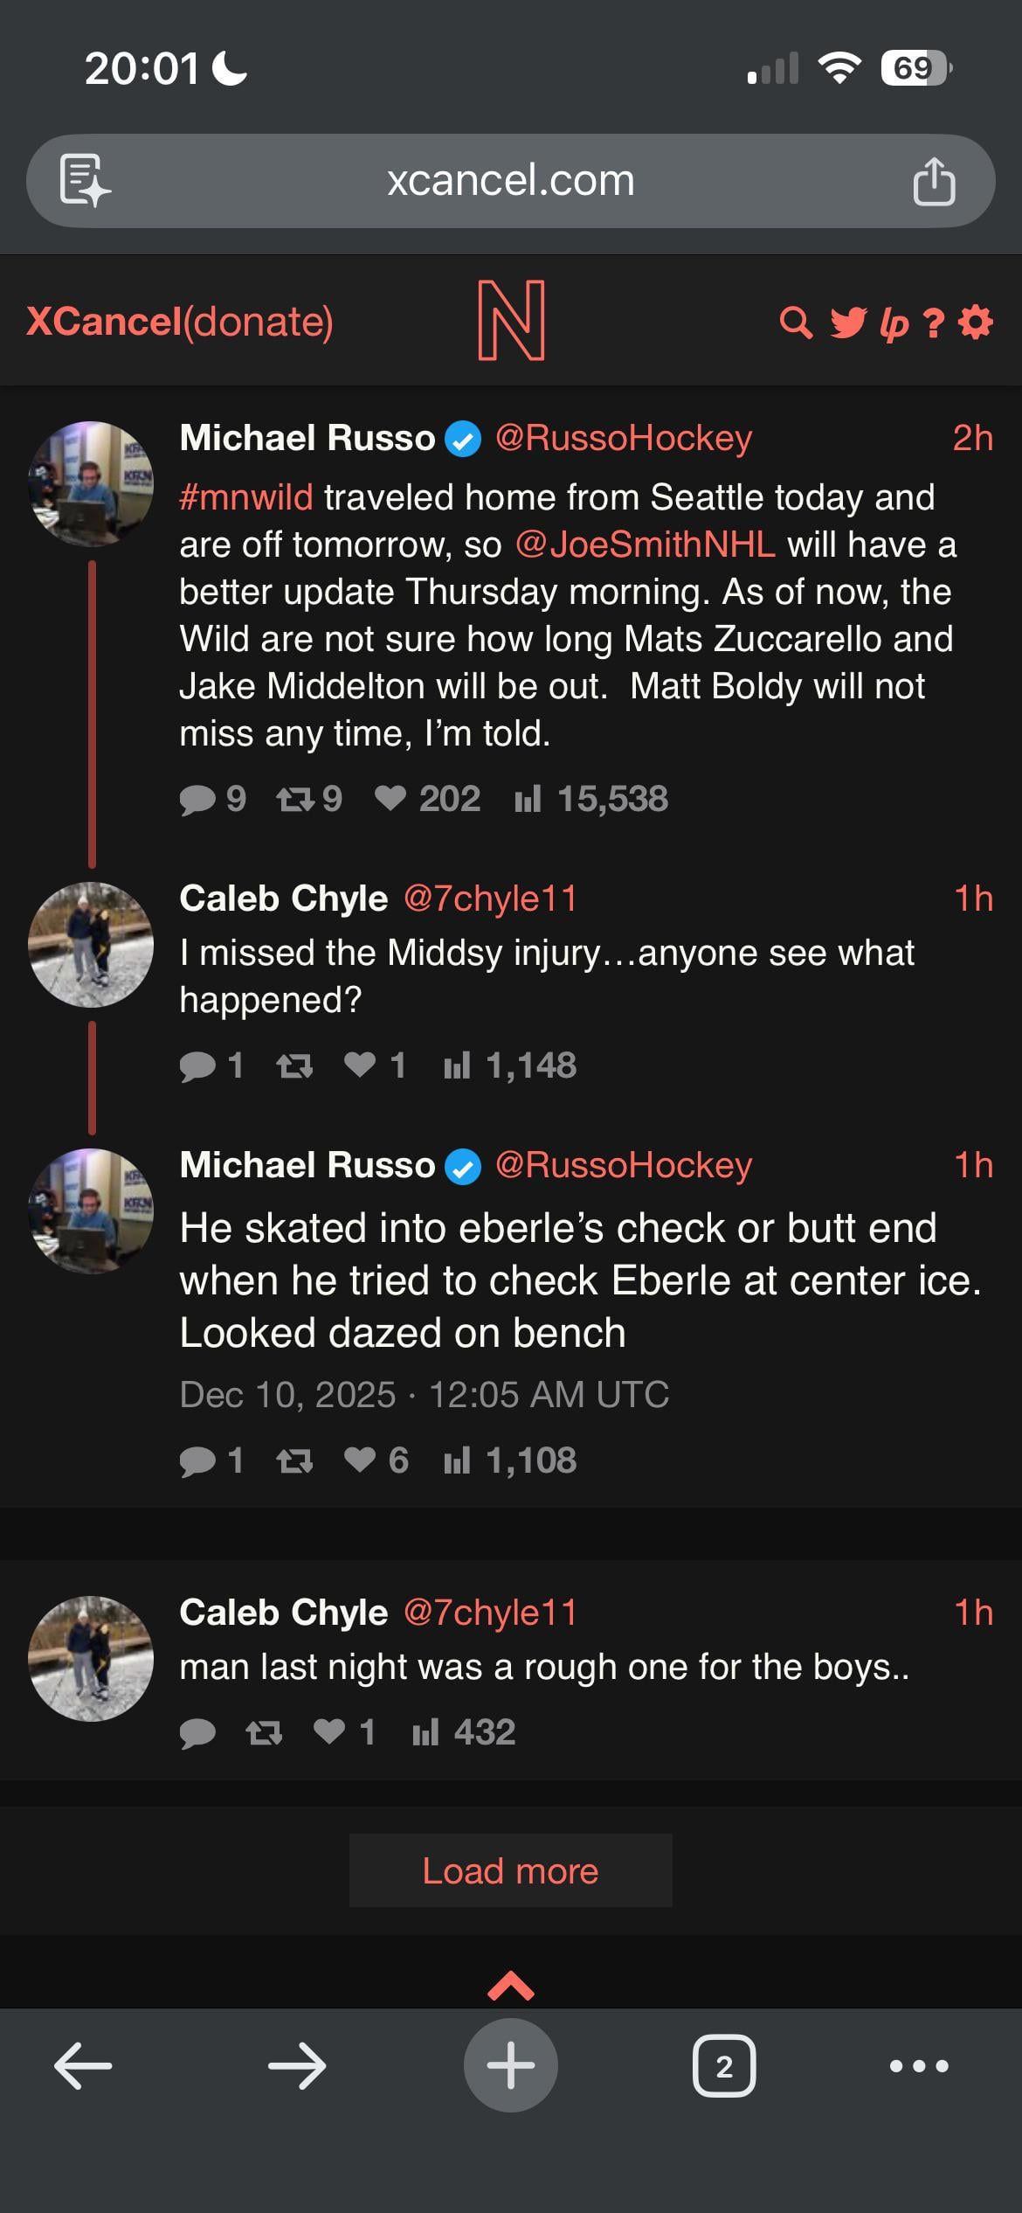Tap the Load more button
Image resolution: width=1022 pixels, height=2213 pixels.
[510, 1871]
